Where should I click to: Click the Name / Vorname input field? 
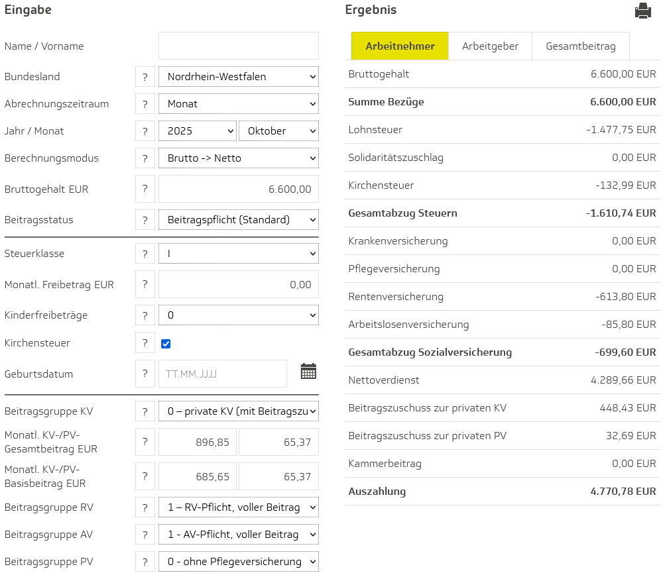[x=238, y=46]
